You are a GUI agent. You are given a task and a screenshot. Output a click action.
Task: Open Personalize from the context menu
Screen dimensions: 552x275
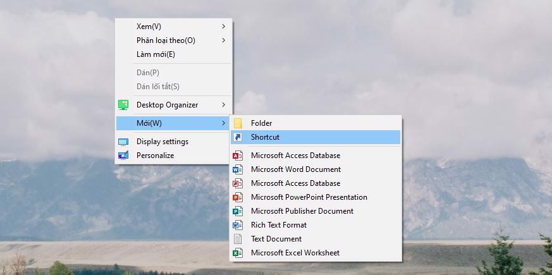click(x=173, y=156)
